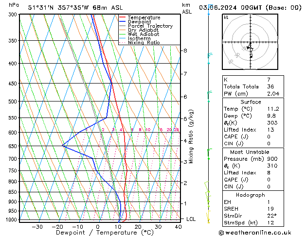This screenshot has width=306, height=236.
Task: Click the Most Unstable Lifted Index value 8
Action: coord(269,173)
